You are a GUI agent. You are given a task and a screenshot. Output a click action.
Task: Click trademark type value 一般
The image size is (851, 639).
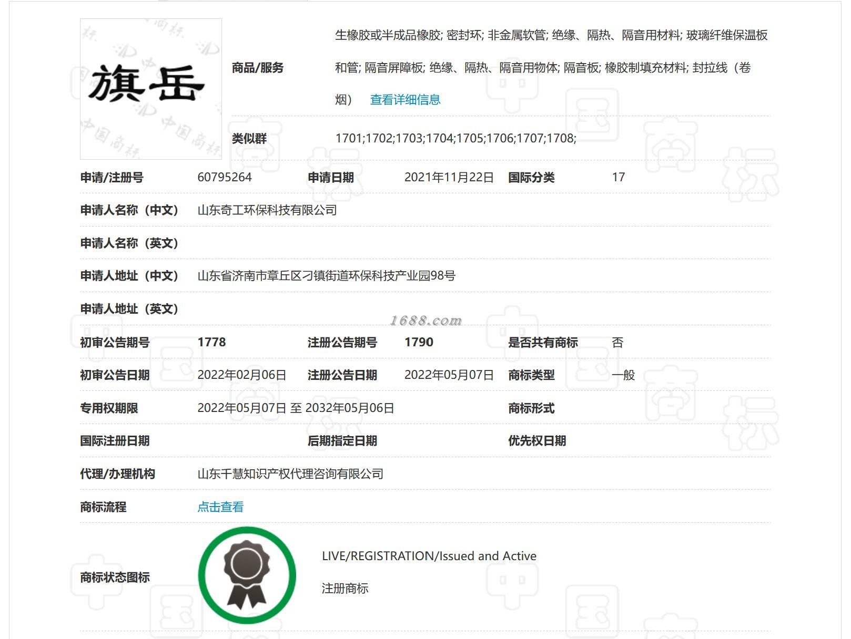(624, 375)
